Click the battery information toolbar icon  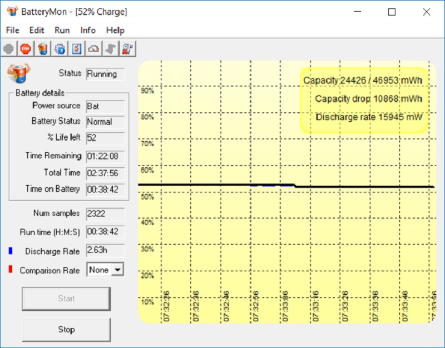pyautogui.click(x=43, y=49)
